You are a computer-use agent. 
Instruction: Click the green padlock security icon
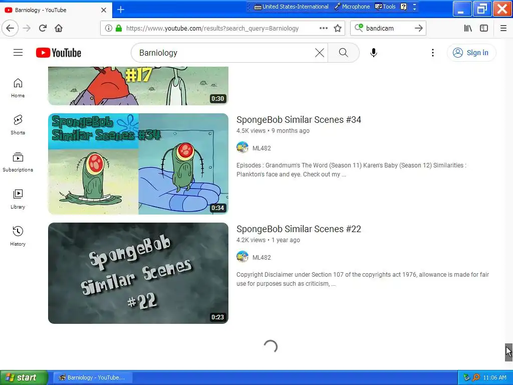[x=119, y=28]
